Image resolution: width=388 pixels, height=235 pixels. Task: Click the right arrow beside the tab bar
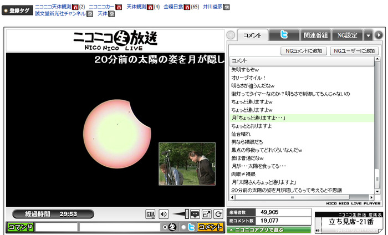coord(379,35)
